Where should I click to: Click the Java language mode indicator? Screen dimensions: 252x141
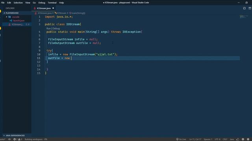(x=232, y=139)
